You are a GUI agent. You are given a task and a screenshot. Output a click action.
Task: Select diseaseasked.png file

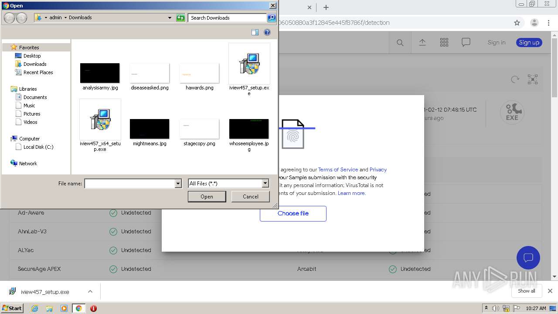[x=150, y=77]
